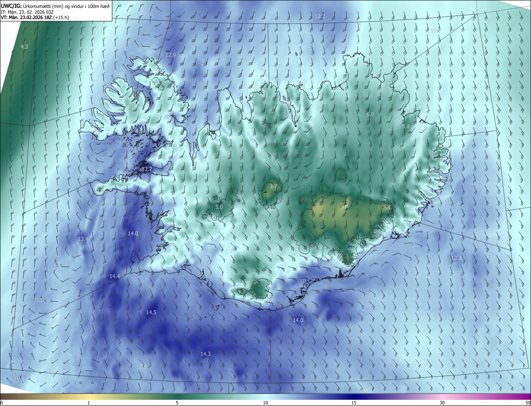Click the precipitation colour scale bar
531x406 pixels.
265,396
